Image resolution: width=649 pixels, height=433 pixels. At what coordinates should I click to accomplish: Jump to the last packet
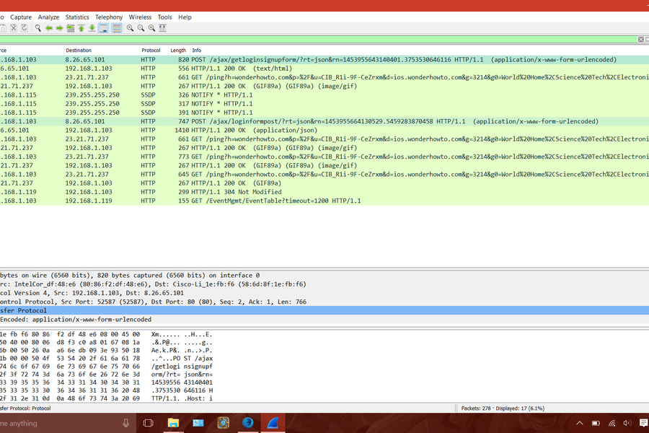pos(92,27)
